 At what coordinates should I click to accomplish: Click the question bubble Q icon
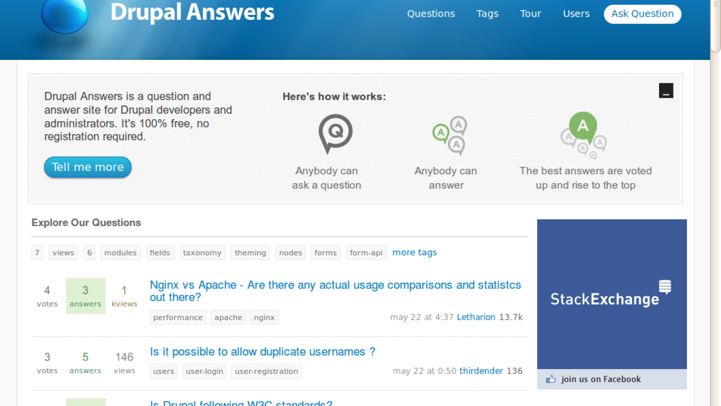(x=335, y=133)
